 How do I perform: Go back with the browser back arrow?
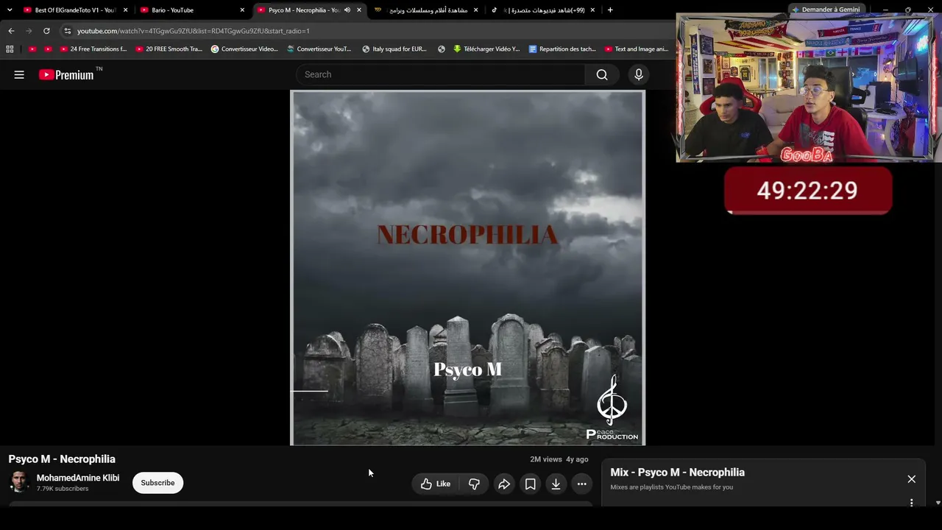point(11,31)
